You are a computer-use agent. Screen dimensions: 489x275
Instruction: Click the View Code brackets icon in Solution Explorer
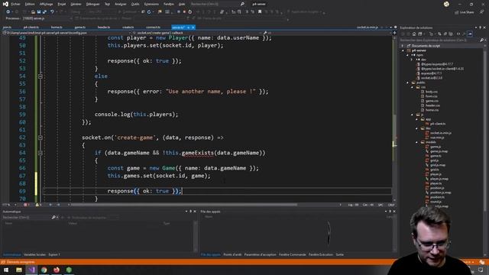tap(458, 34)
